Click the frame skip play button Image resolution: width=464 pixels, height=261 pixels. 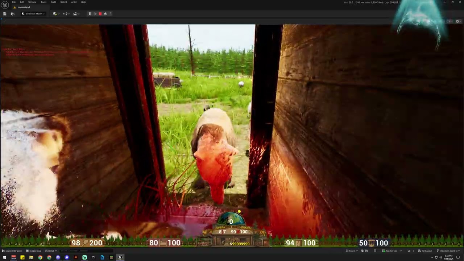coord(95,14)
